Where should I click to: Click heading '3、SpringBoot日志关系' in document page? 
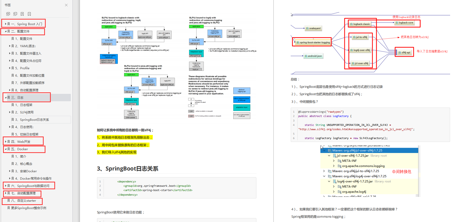tap(128, 169)
